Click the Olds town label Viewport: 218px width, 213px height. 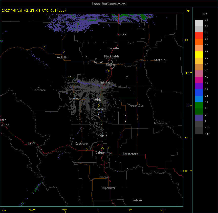coord(98,100)
